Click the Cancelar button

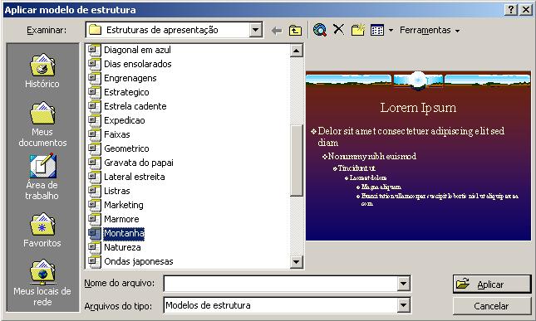pyautogui.click(x=492, y=306)
